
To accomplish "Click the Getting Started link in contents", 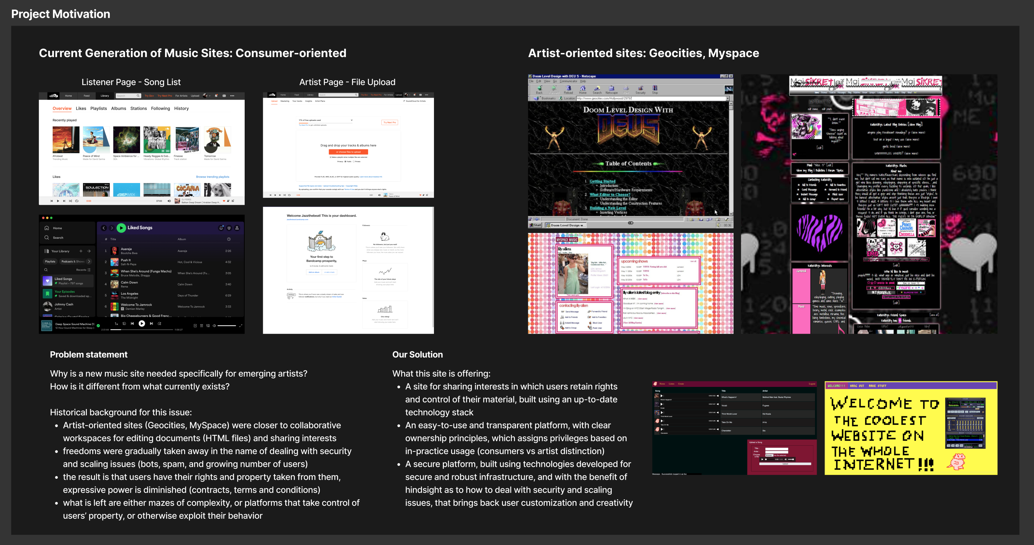I will tap(602, 181).
